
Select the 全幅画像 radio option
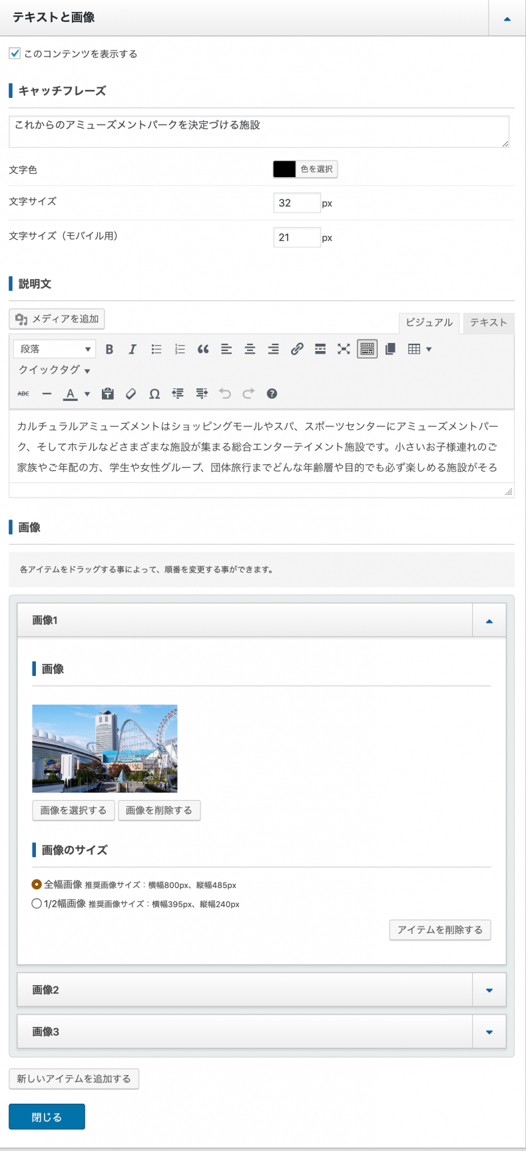click(37, 885)
